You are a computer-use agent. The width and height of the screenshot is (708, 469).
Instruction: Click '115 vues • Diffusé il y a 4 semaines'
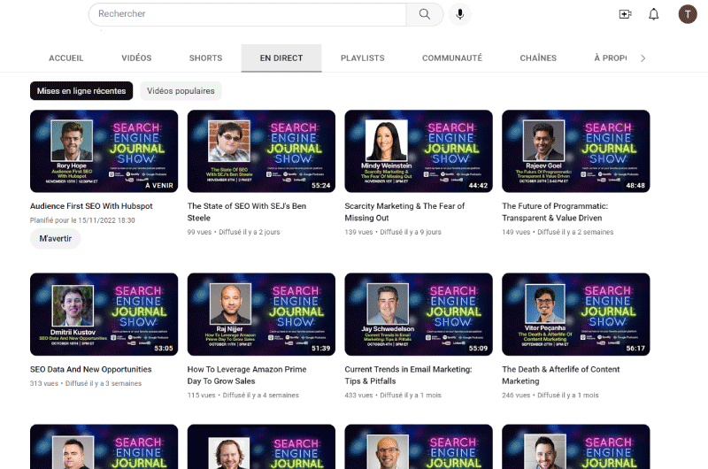pyautogui.click(x=242, y=395)
